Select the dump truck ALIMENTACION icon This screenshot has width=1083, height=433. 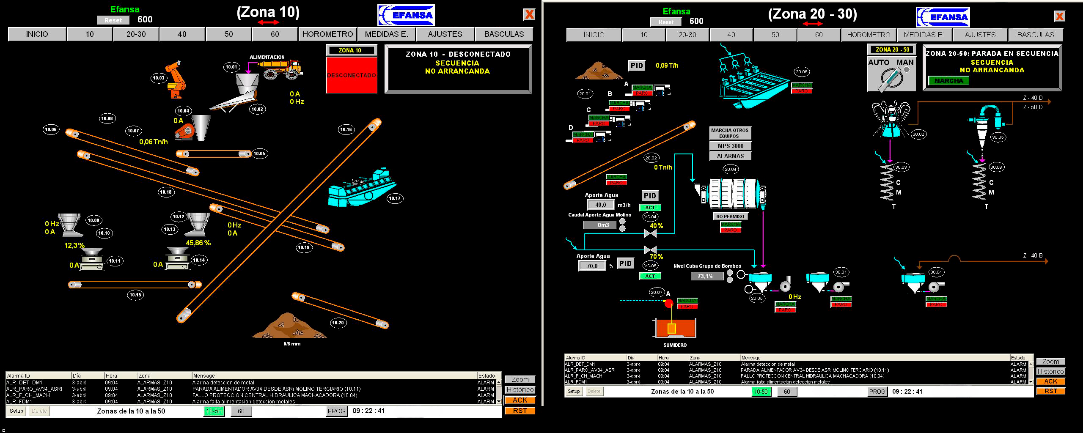coord(280,69)
